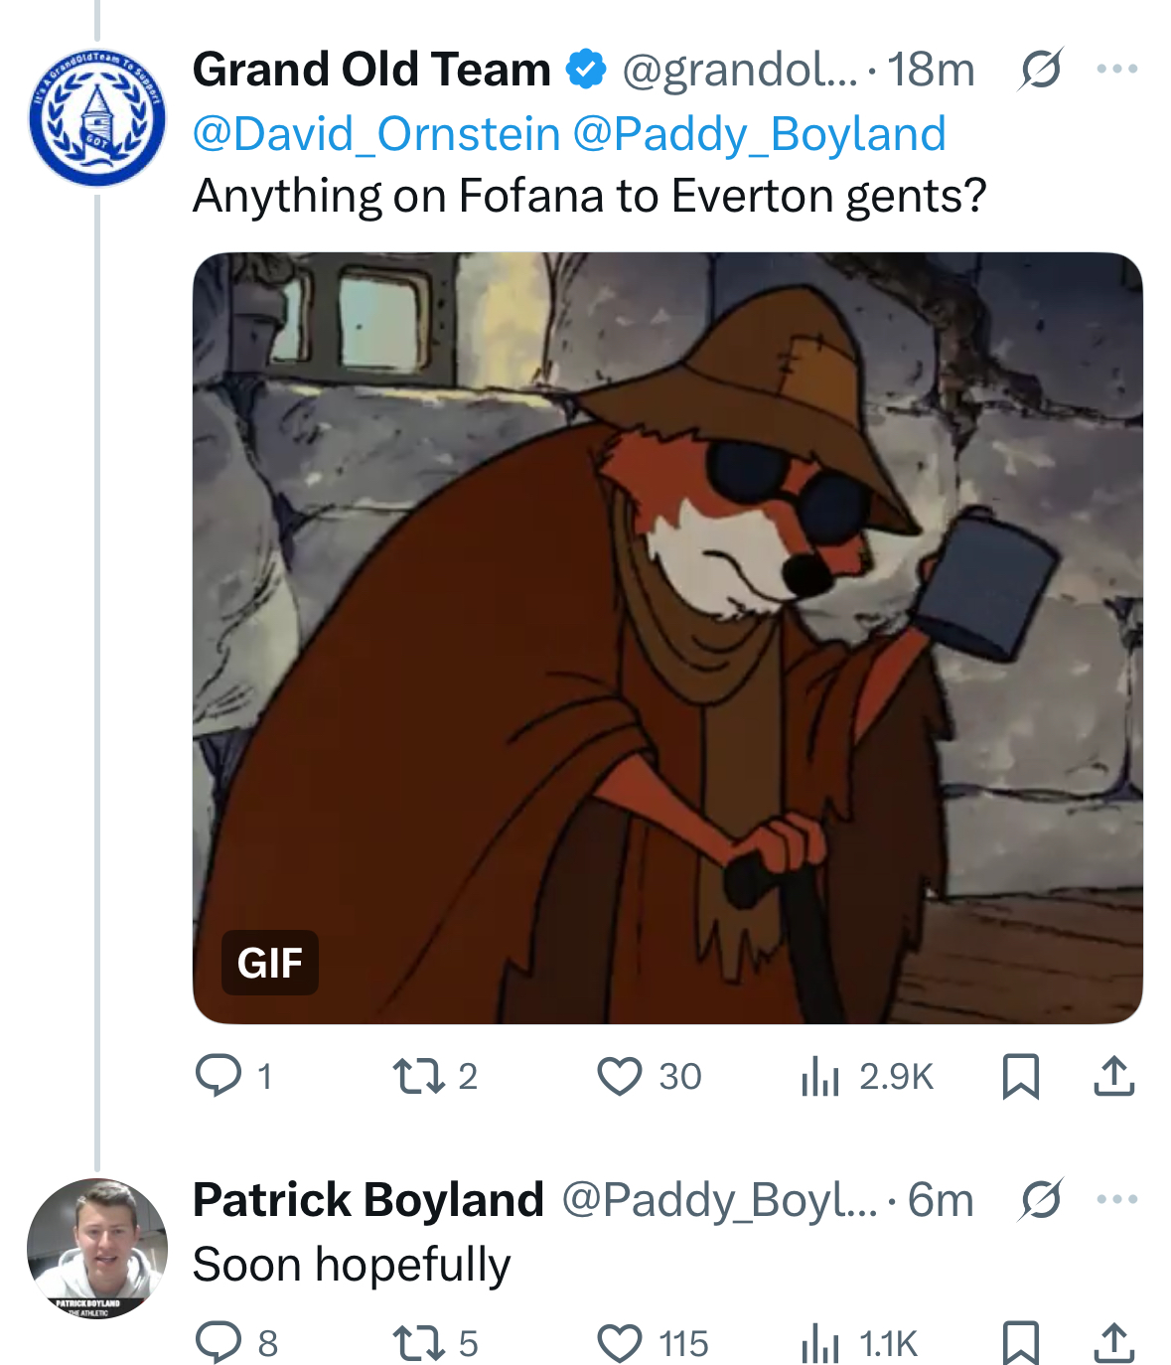The height and width of the screenshot is (1365, 1171).
Task: Share the Grand Old Team tweet
Action: [1114, 1076]
